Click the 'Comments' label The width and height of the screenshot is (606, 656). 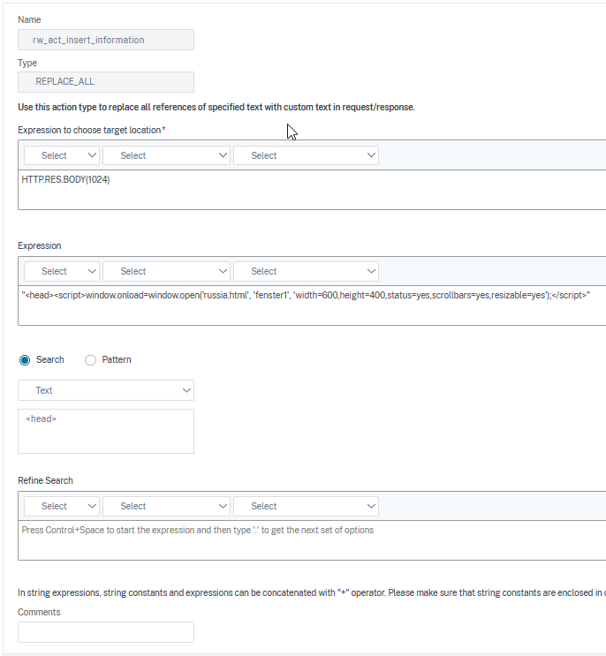(39, 612)
